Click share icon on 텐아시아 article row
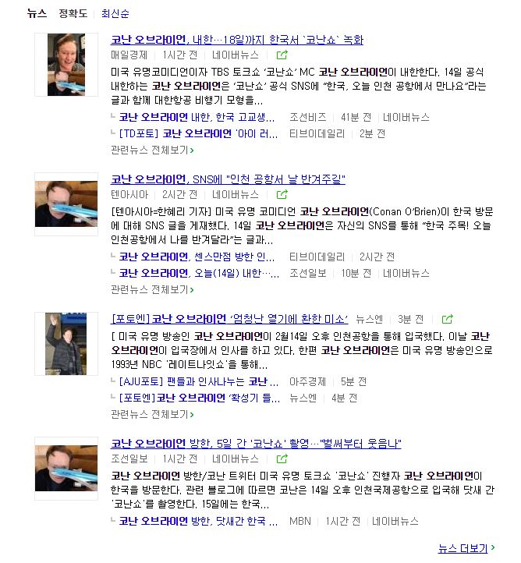The image size is (521, 563). click(282, 194)
